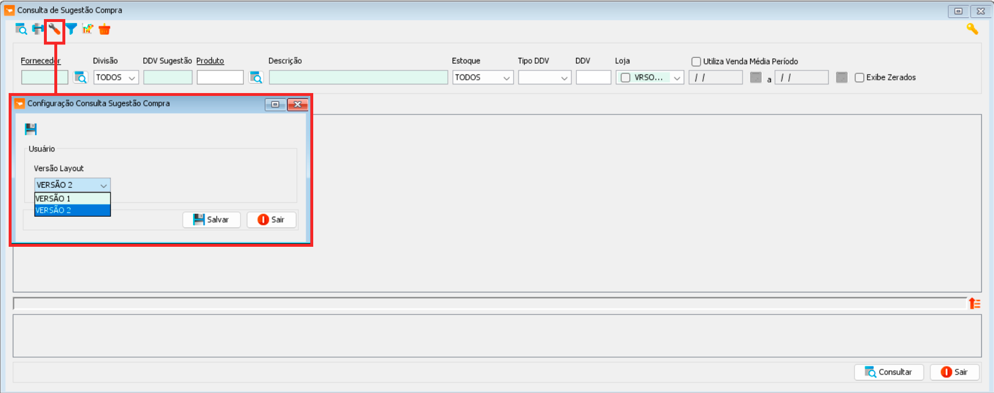This screenshot has height=393, width=994.
Task: Click the printer icon in the toolbar
Action: click(x=38, y=29)
